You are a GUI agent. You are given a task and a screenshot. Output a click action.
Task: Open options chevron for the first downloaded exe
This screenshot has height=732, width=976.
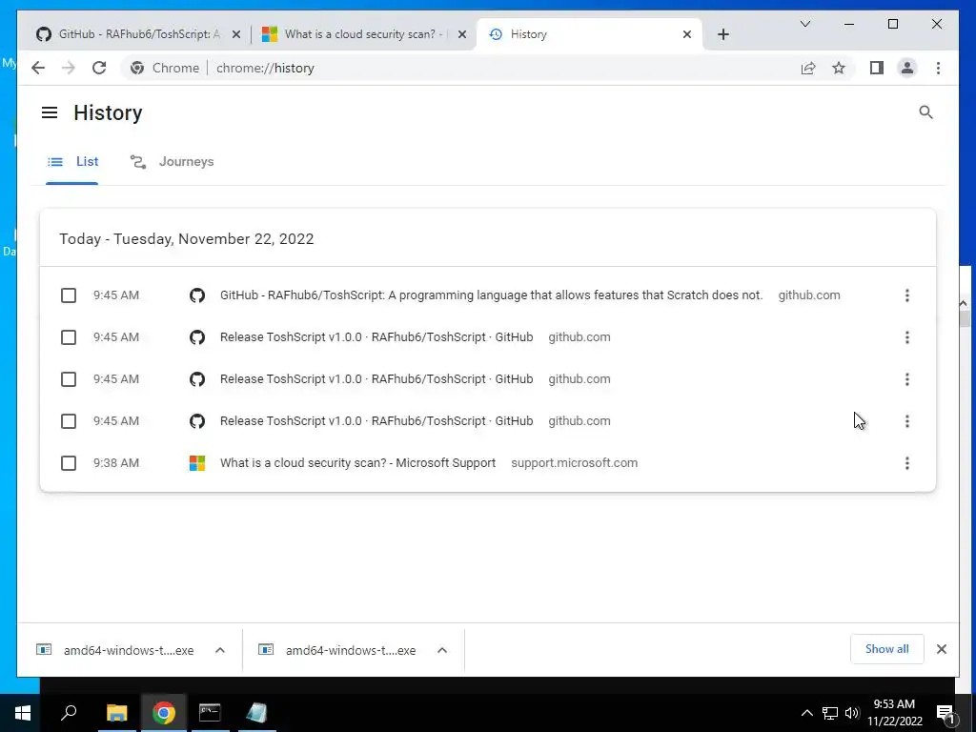[220, 650]
